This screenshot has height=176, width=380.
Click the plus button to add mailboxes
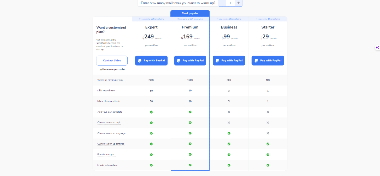tap(239, 3)
